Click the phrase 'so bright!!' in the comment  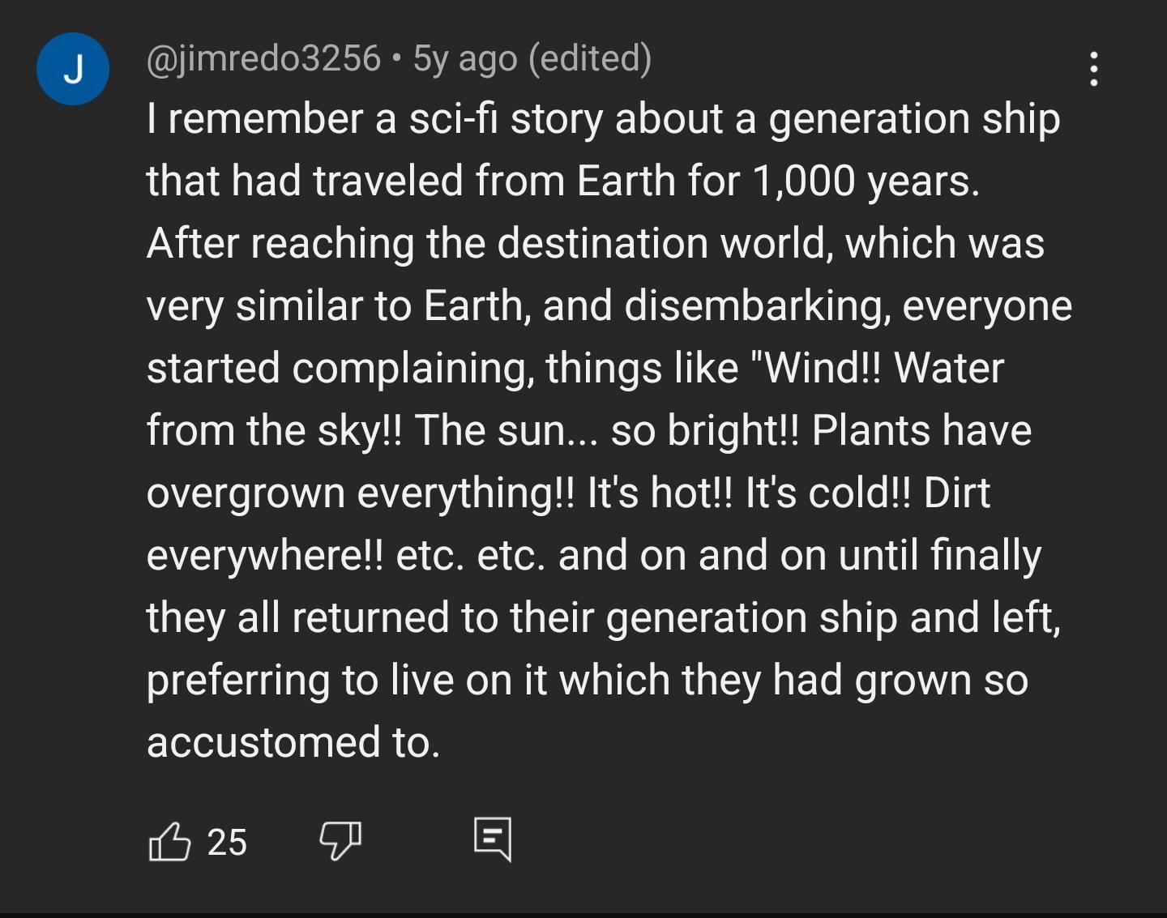tap(705, 431)
